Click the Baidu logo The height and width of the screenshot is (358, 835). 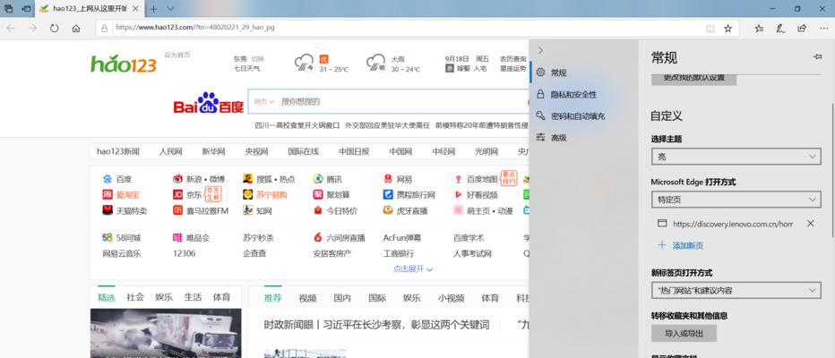tap(208, 104)
